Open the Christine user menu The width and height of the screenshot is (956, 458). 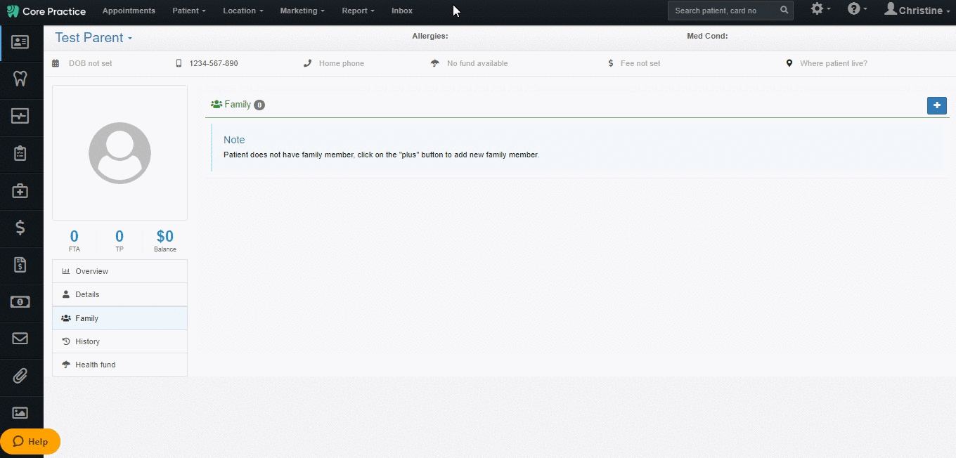click(917, 10)
